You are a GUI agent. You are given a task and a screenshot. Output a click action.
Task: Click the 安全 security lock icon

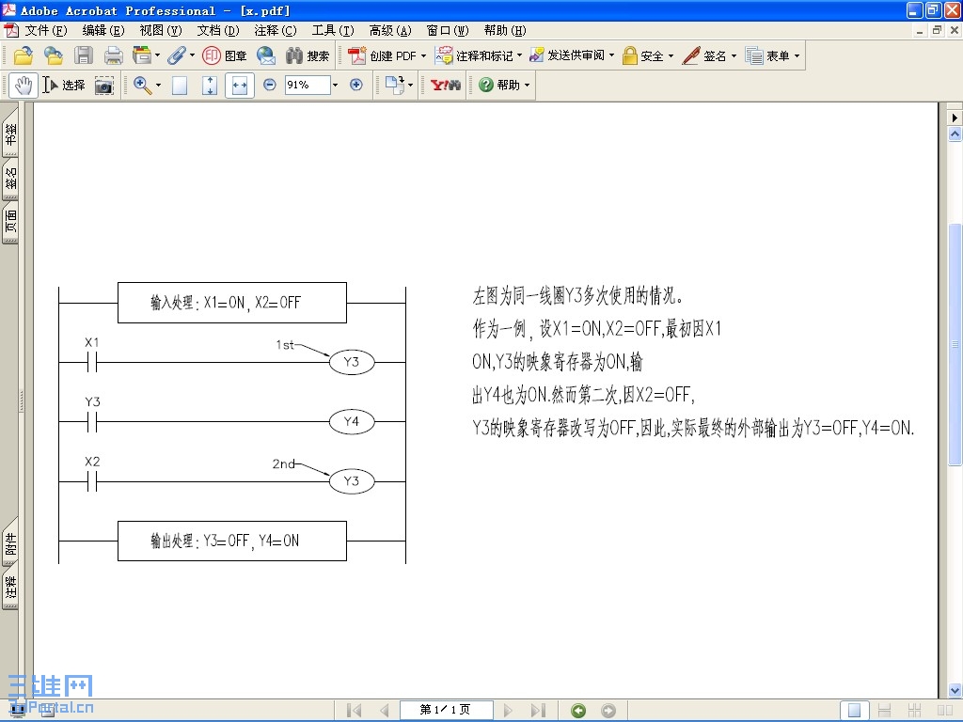coord(628,55)
